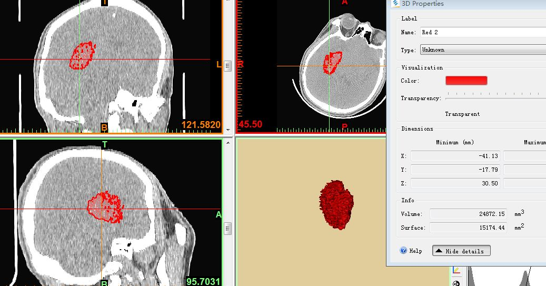Click the Help link in the dialog
Image resolution: width=546 pixels, height=286 pixels.
[x=415, y=251]
